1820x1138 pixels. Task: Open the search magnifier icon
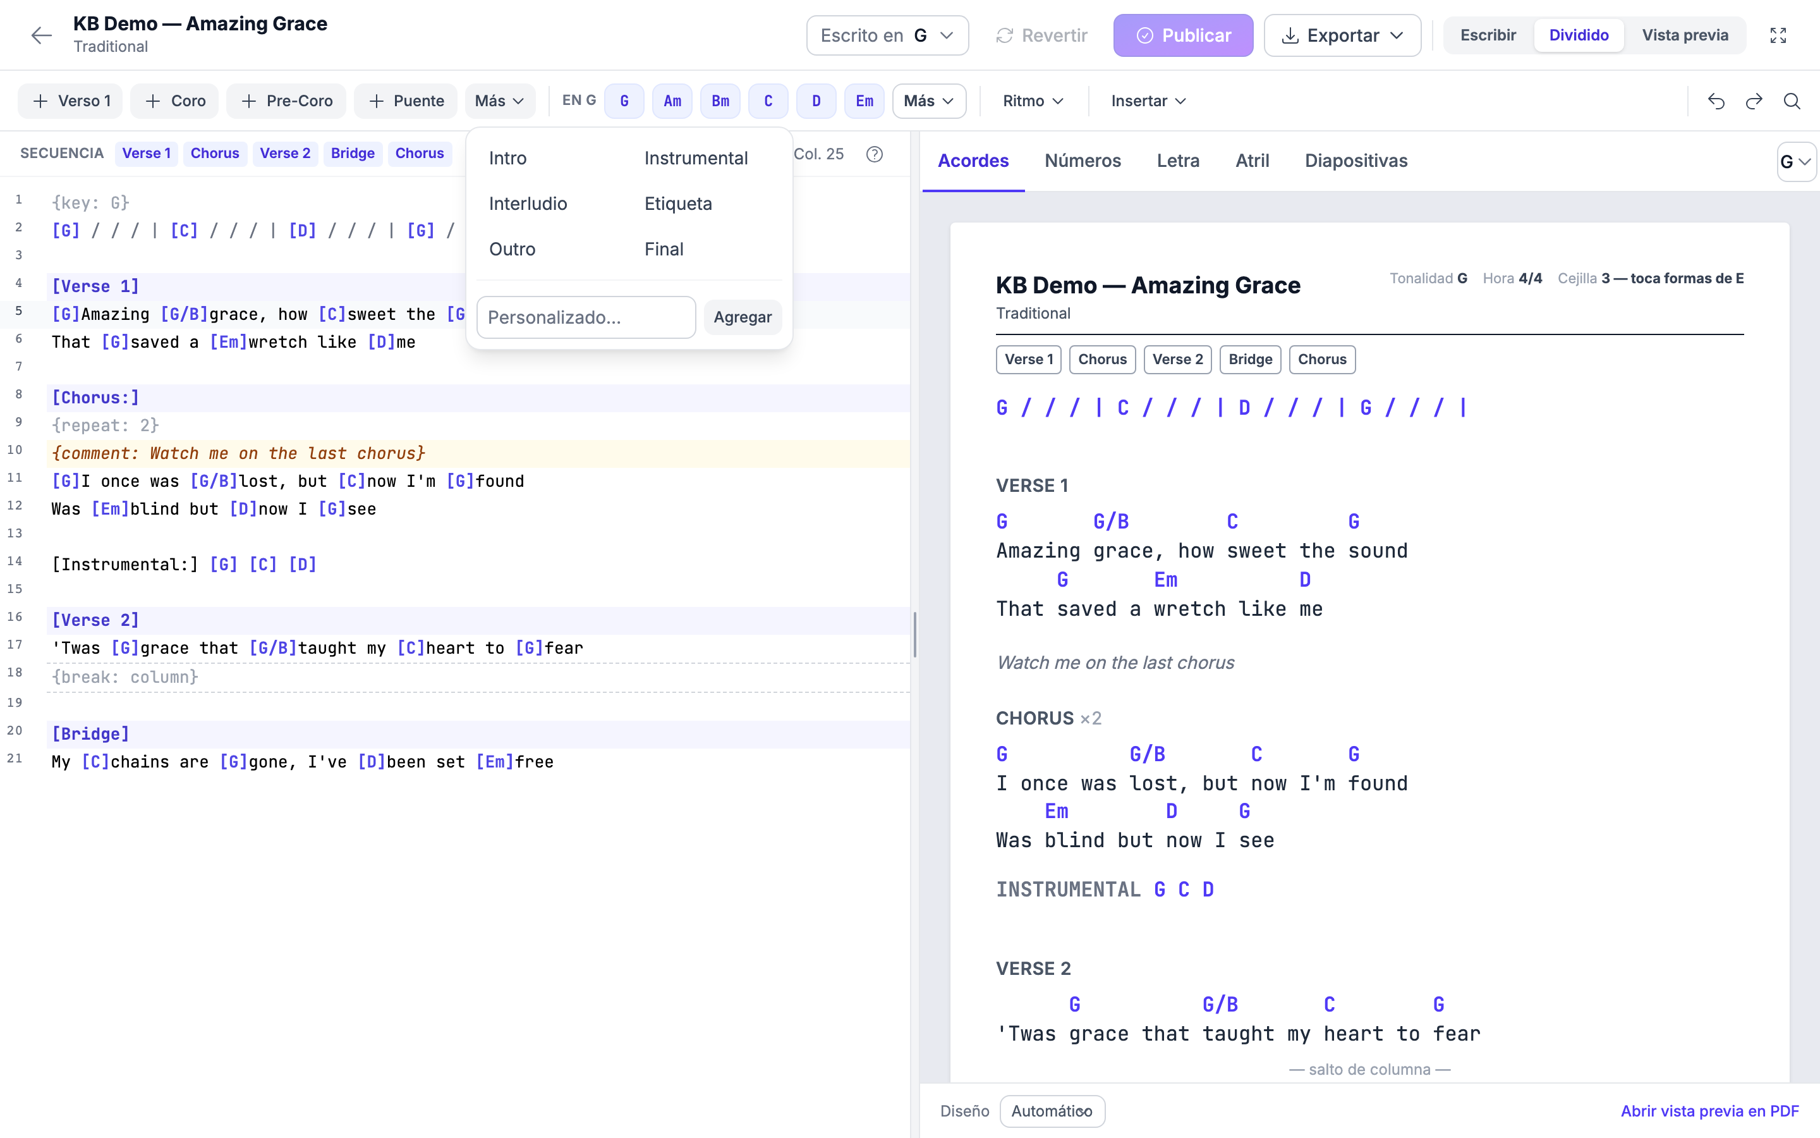pyautogui.click(x=1792, y=101)
